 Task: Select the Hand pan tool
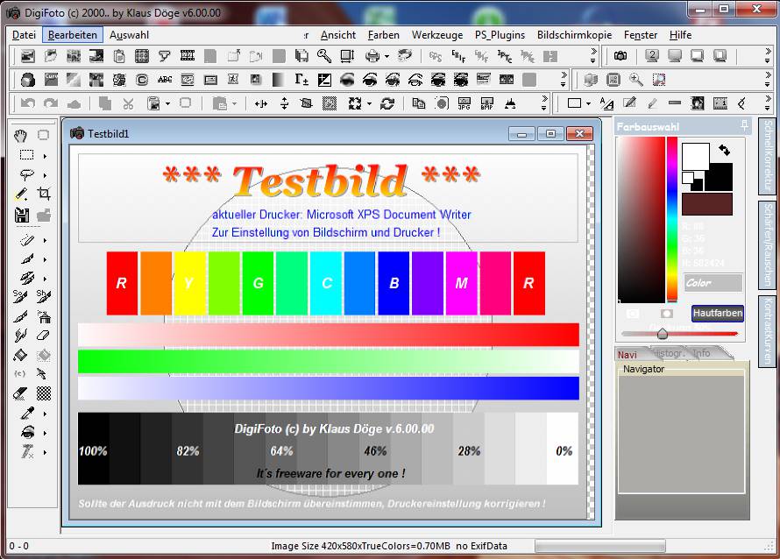tap(22, 135)
